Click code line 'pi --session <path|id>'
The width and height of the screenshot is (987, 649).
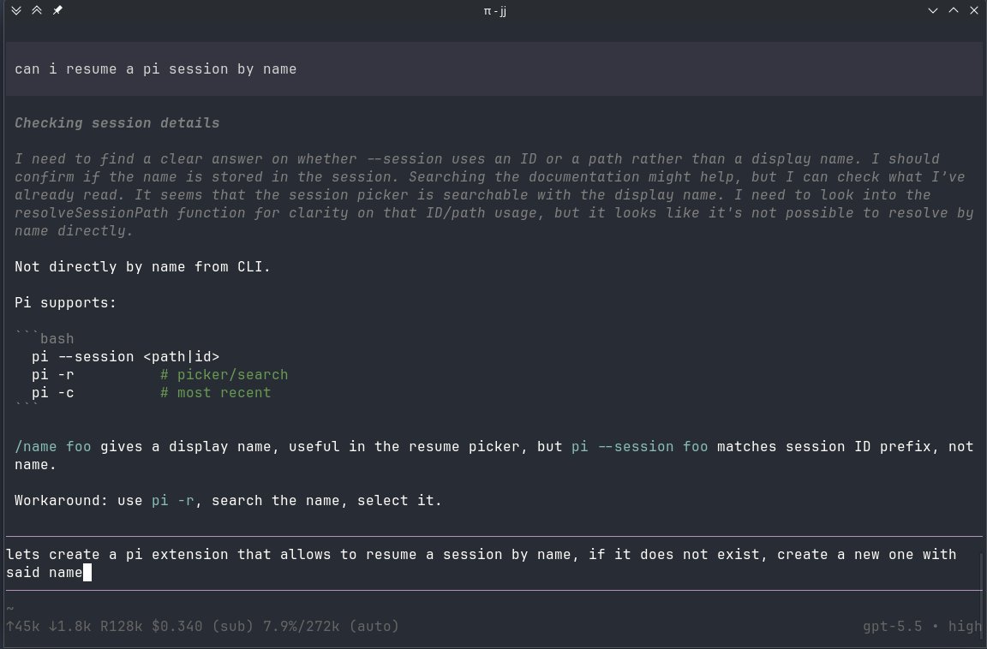(125, 356)
